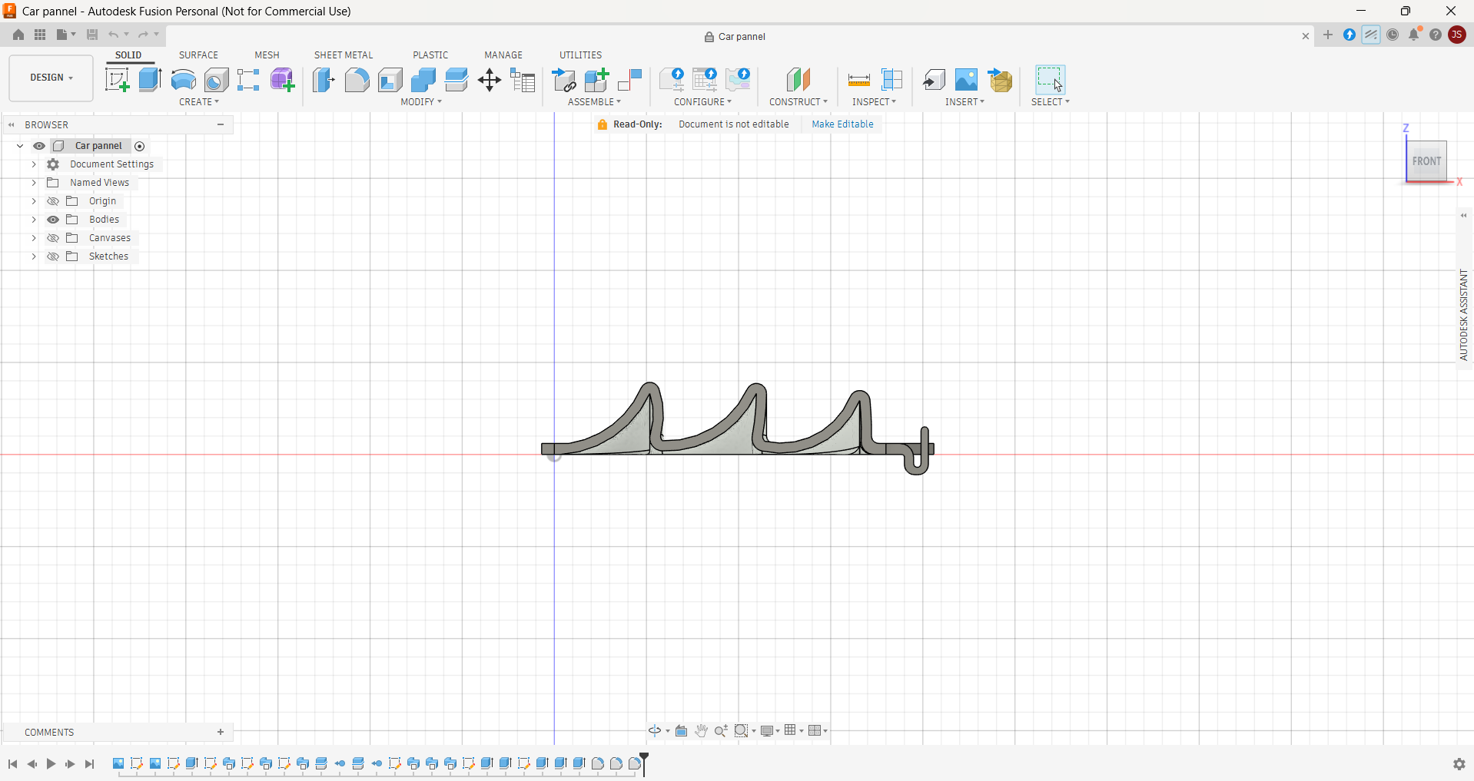Image resolution: width=1474 pixels, height=781 pixels.
Task: Switch to the UTILITIES tab
Action: 580,55
